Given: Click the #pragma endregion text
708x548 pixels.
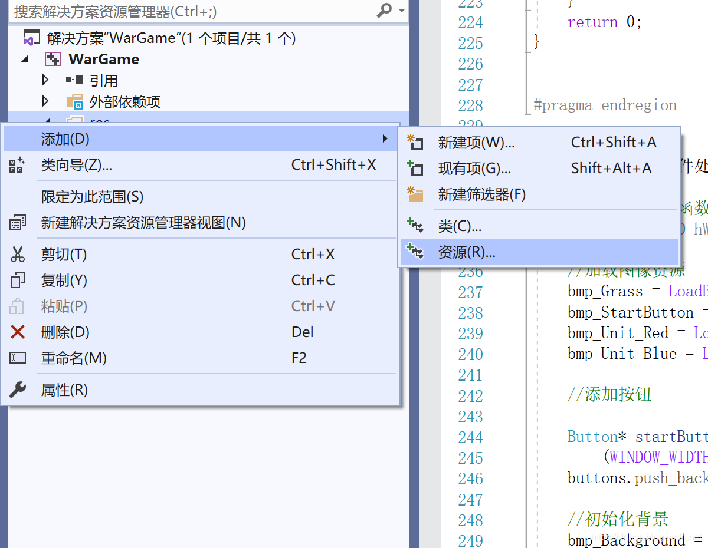Looking at the screenshot, I should click(x=605, y=105).
